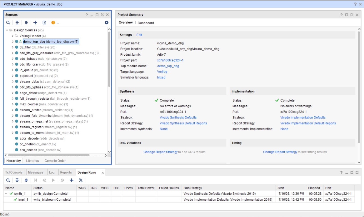This screenshot has height=217, width=364.
Task: Select the impl_1 row in Design Runs
Action: tap(179, 200)
